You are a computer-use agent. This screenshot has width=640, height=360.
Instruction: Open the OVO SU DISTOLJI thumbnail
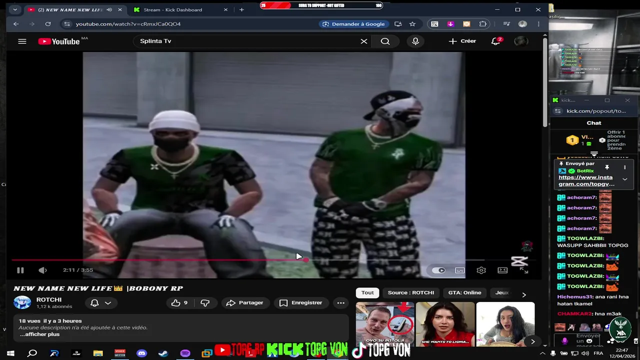click(385, 323)
